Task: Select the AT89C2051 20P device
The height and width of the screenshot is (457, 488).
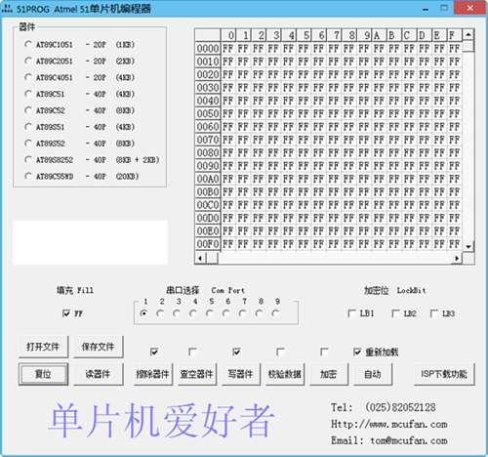Action: click(x=28, y=61)
